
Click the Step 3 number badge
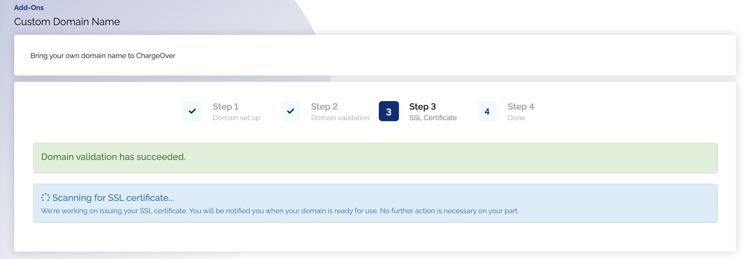pos(389,111)
